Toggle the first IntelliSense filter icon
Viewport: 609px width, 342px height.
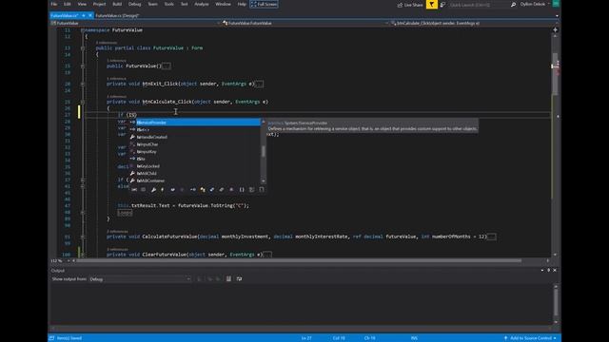pyautogui.click(x=134, y=190)
